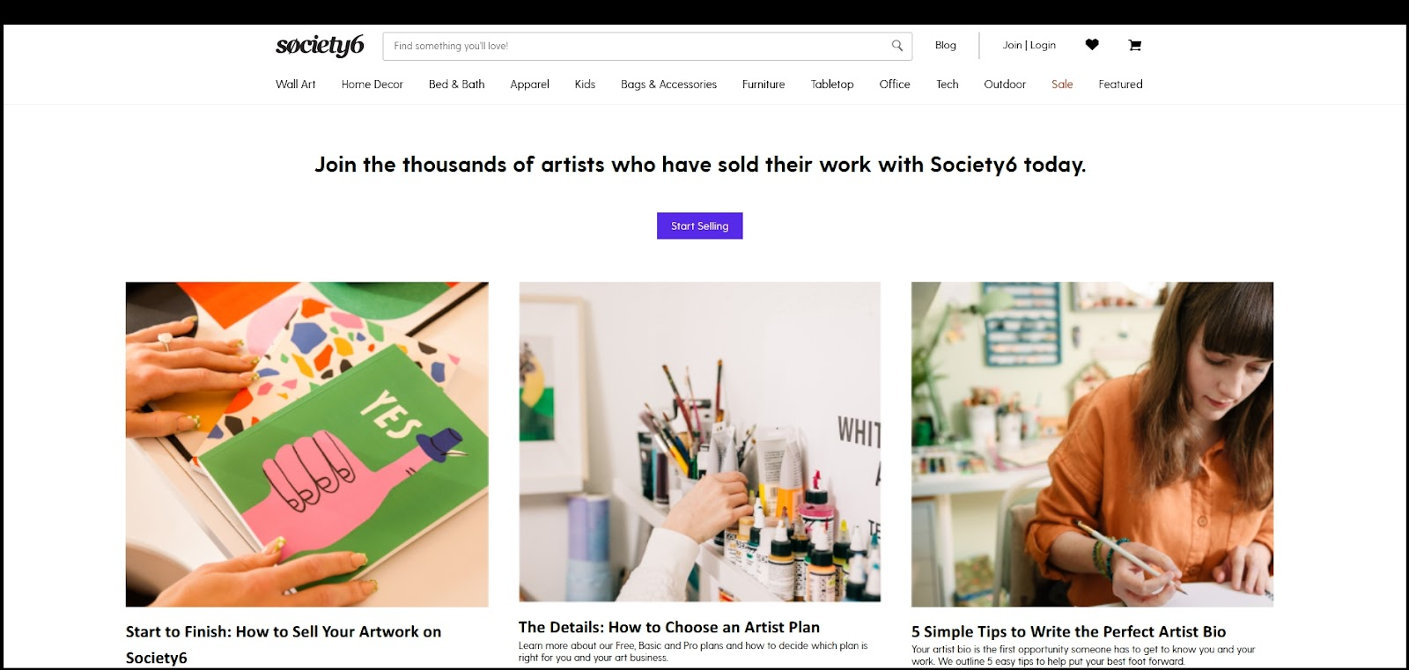Image resolution: width=1409 pixels, height=670 pixels.
Task: View the Featured section
Action: 1120,85
